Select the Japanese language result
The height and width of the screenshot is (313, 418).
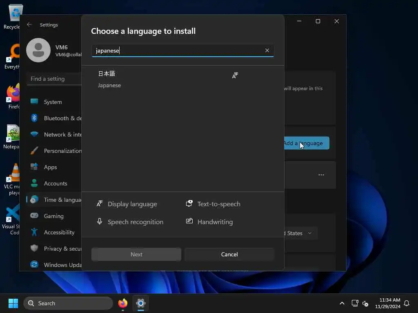(182, 79)
